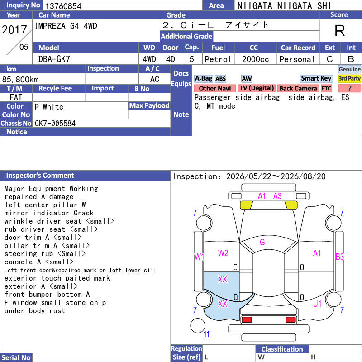The width and height of the screenshot is (362, 362).
Task: Click the TV (Degital) badge
Action: tap(257, 88)
